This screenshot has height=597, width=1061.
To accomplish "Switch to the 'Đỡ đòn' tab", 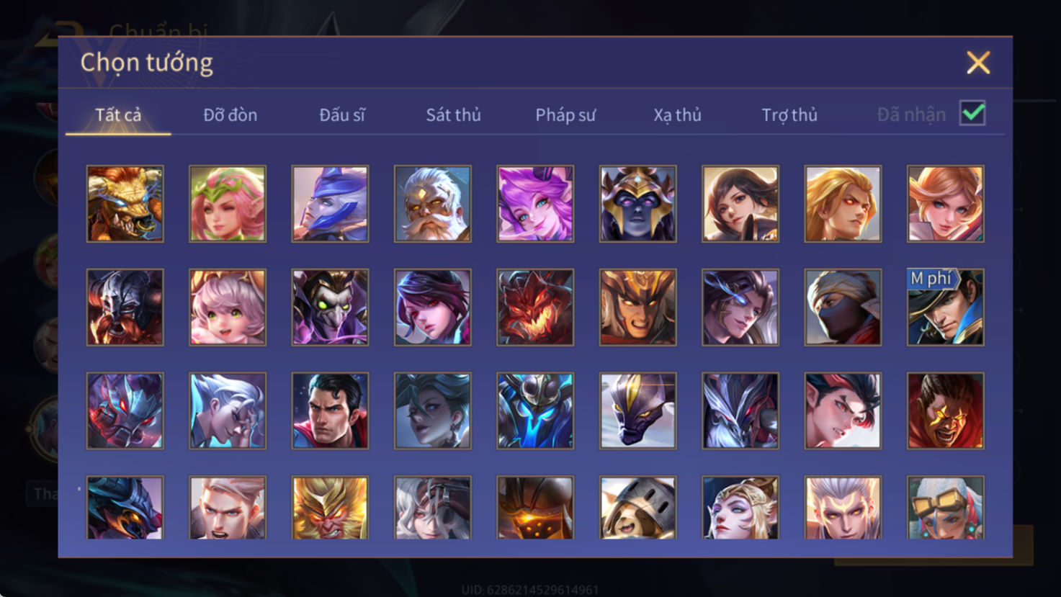I will tap(230, 115).
